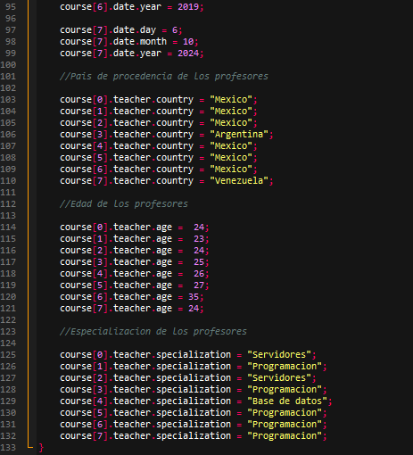The height and width of the screenshot is (455, 413).
Task: Click the value 10 on the course[7] month line
Action: pos(188,42)
